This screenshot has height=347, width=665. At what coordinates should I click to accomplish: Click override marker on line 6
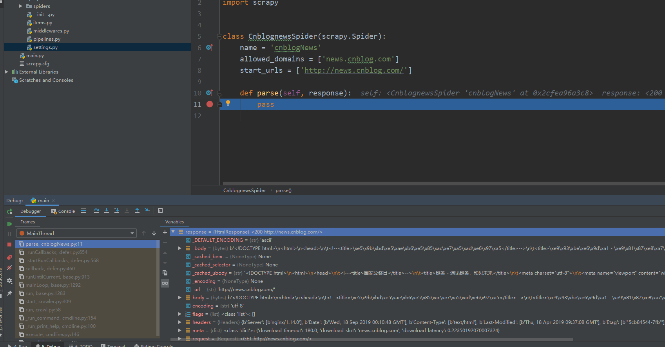pos(210,47)
